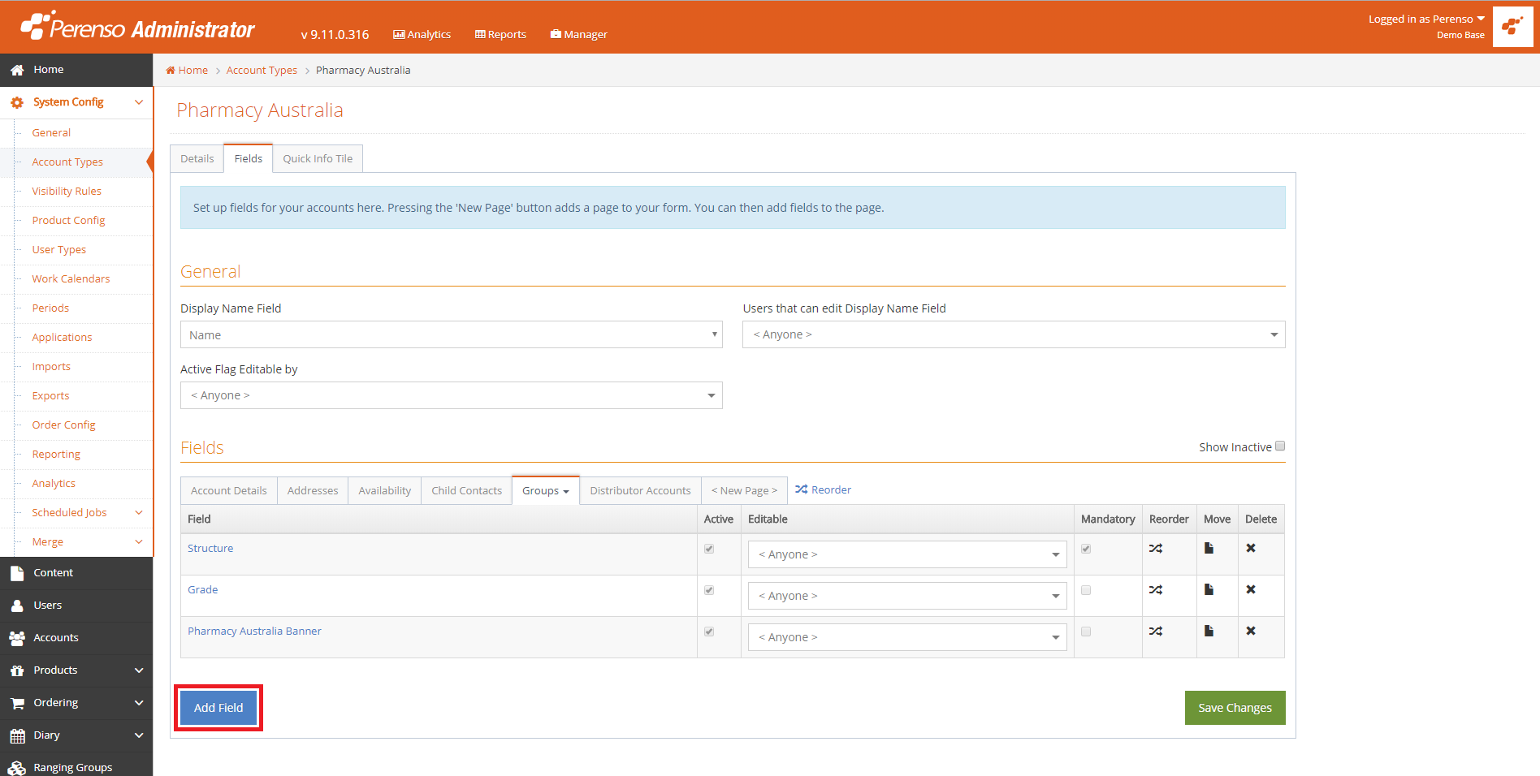Click the Perenso avatar icon at top right

coord(1512,27)
